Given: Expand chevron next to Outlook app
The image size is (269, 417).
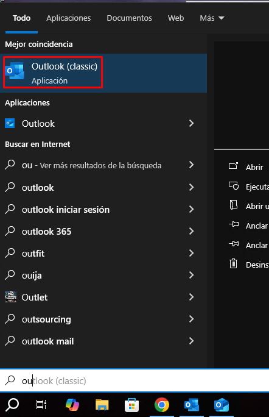Looking at the screenshot, I should [x=191, y=123].
